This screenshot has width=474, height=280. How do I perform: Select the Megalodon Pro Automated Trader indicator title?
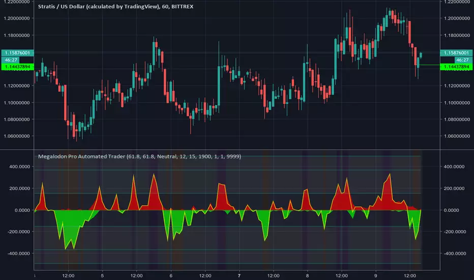coord(139,156)
